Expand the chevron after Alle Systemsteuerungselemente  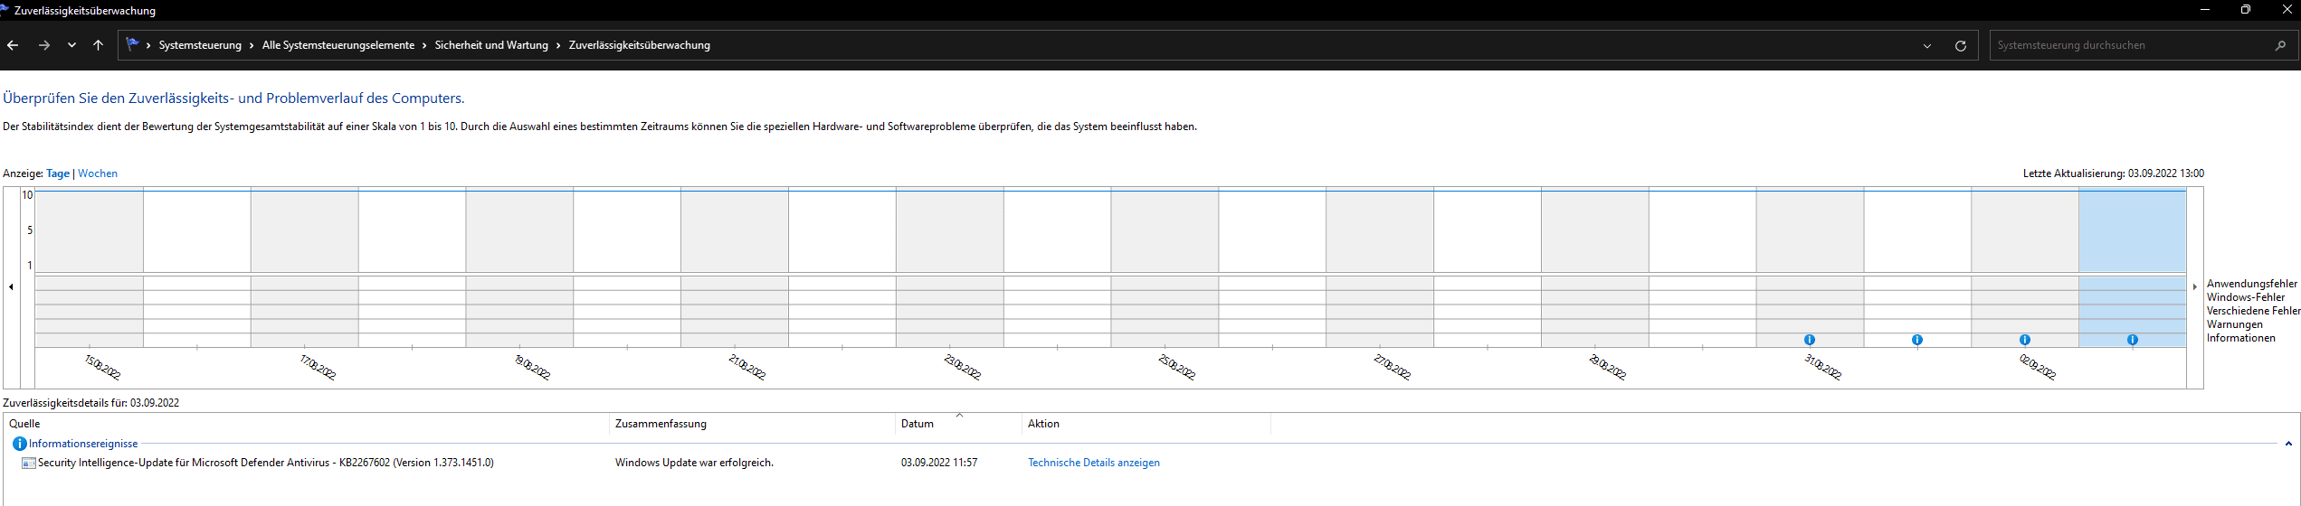pyautogui.click(x=425, y=45)
